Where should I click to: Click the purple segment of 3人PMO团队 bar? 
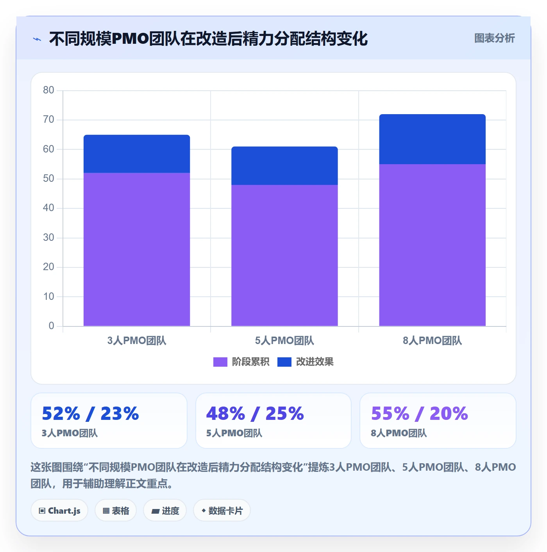click(137, 249)
